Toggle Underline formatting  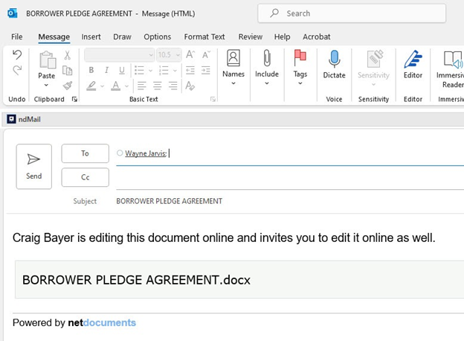coord(122,70)
